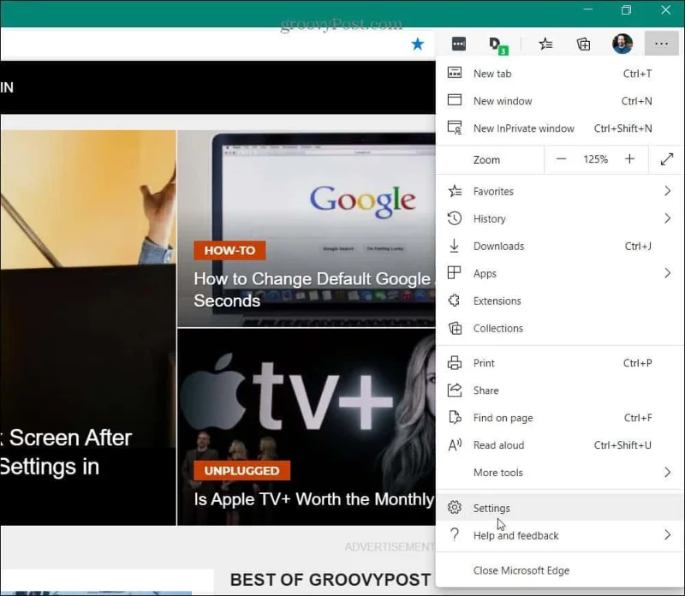685x596 pixels.
Task: Click the Zoom label in menu
Action: [x=486, y=159]
